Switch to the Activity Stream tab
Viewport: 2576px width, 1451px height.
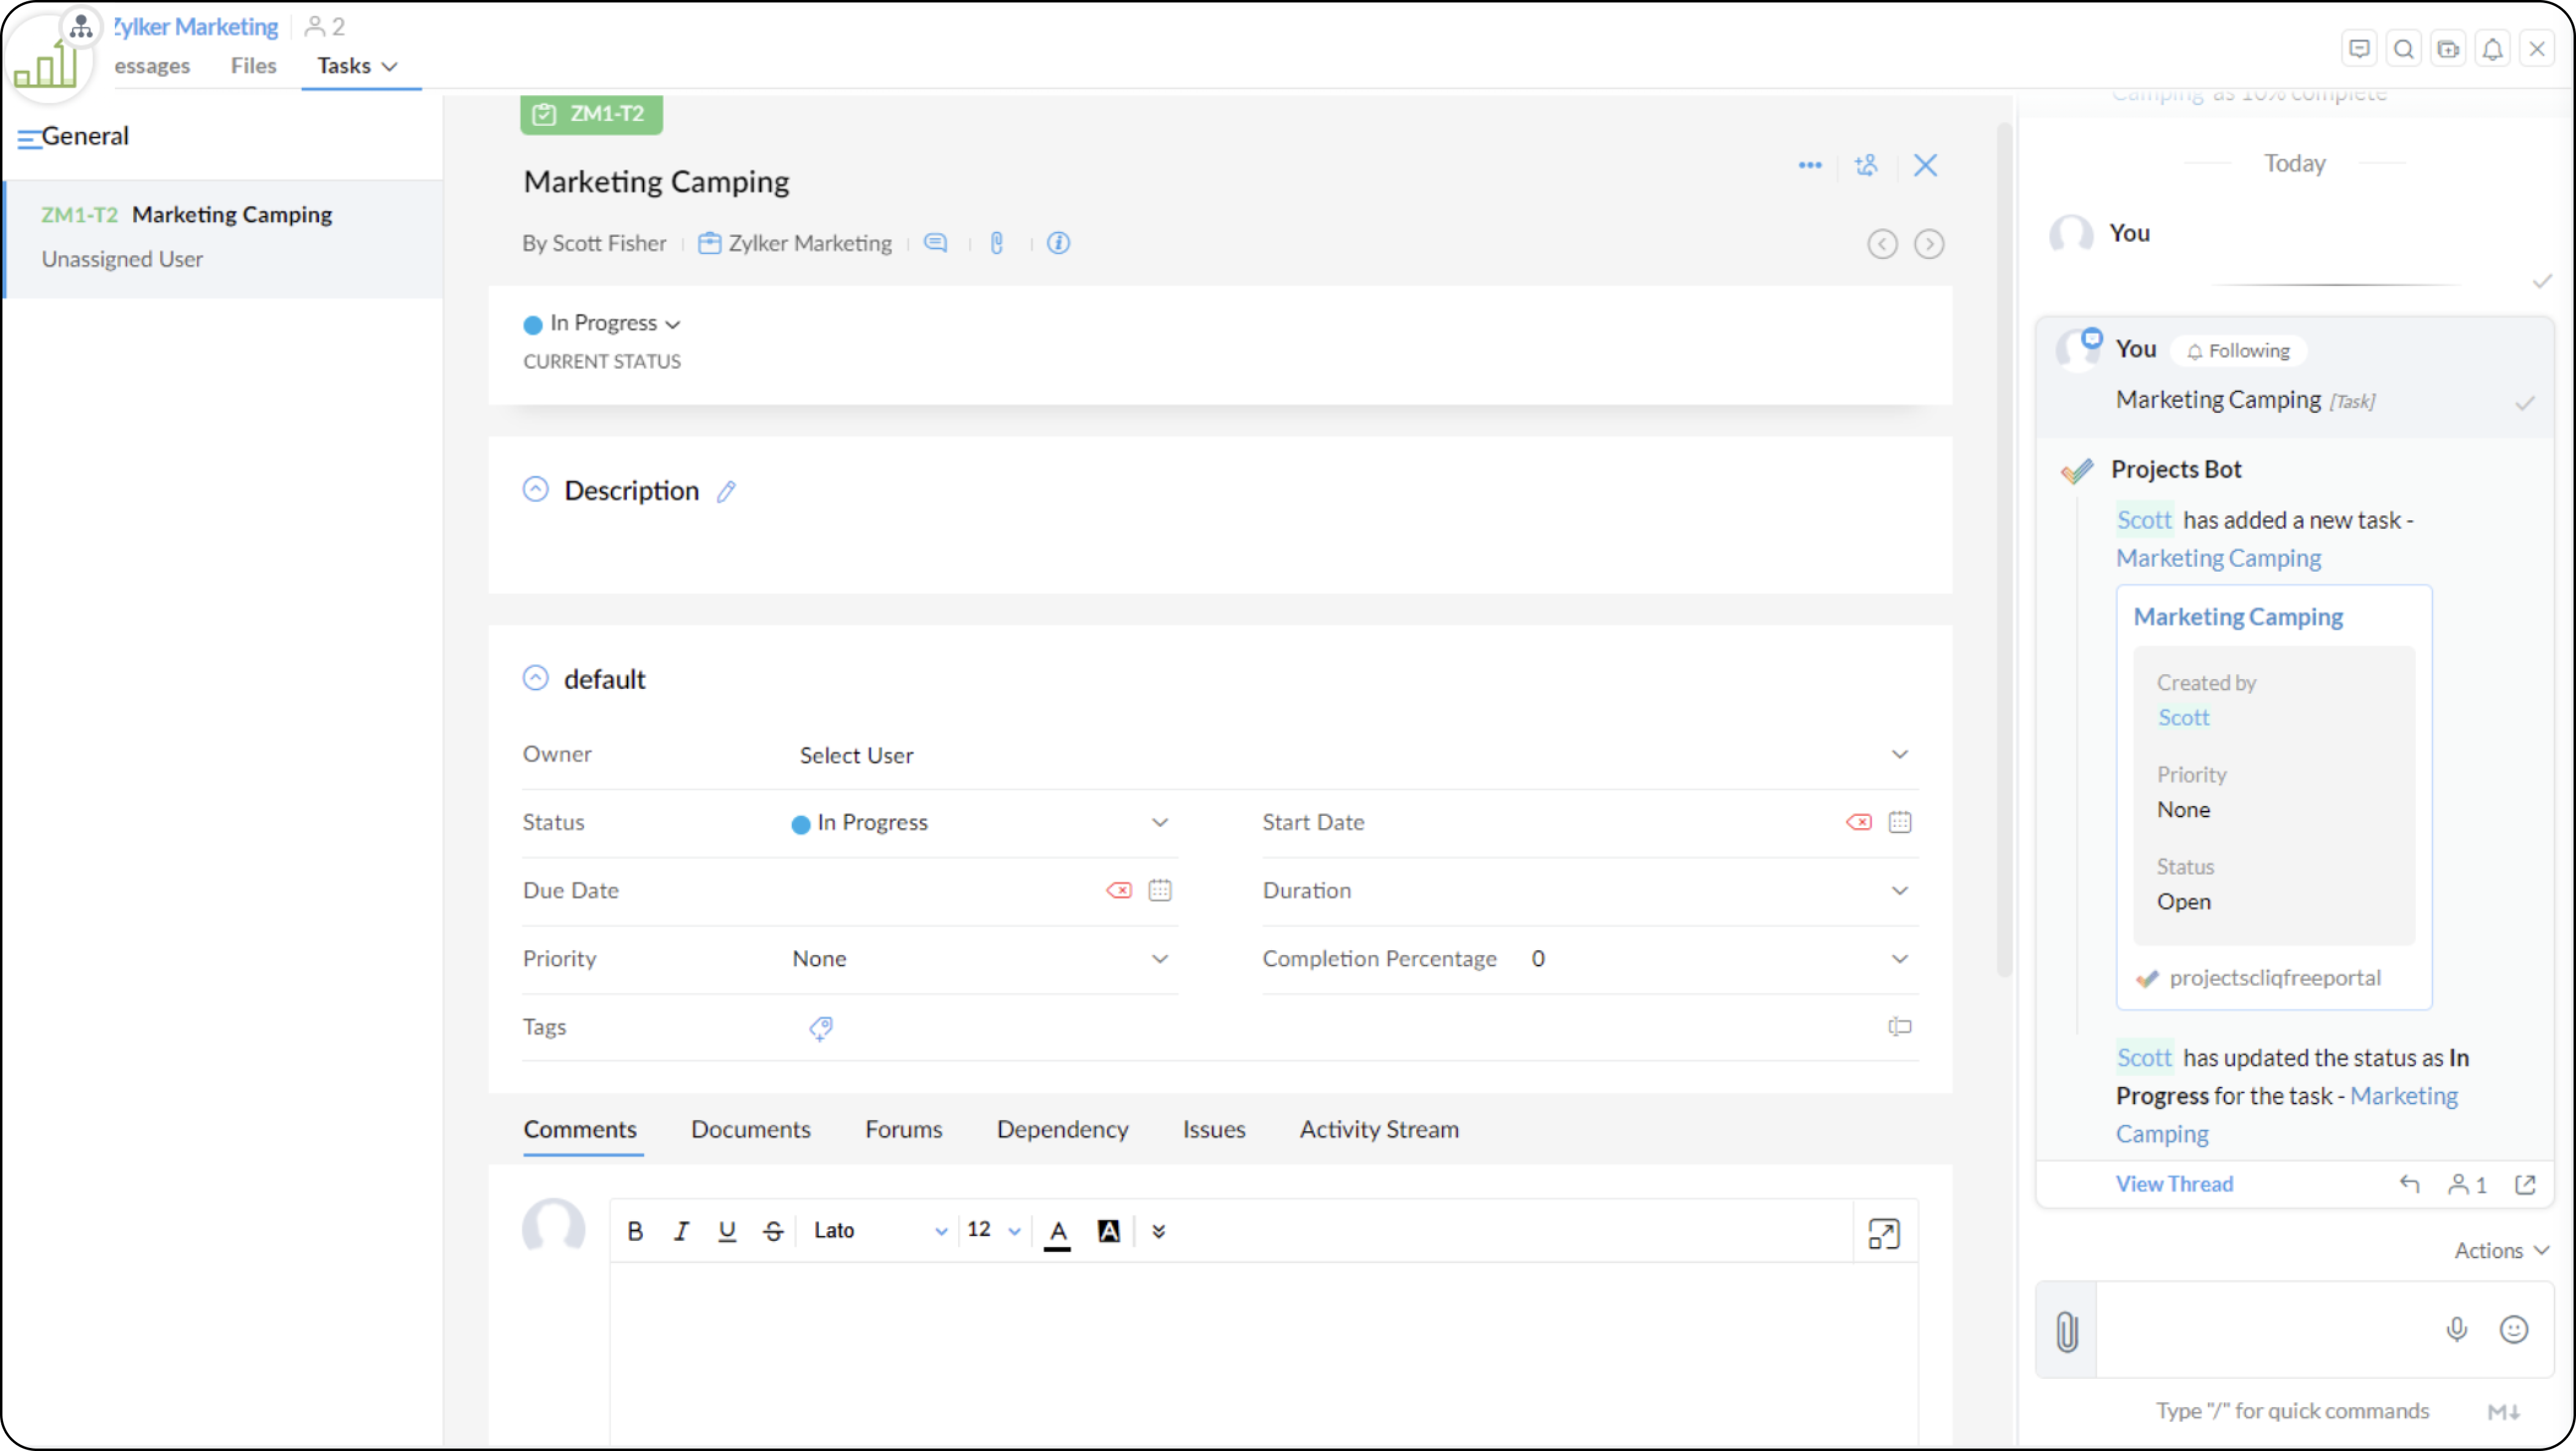click(x=1378, y=1129)
